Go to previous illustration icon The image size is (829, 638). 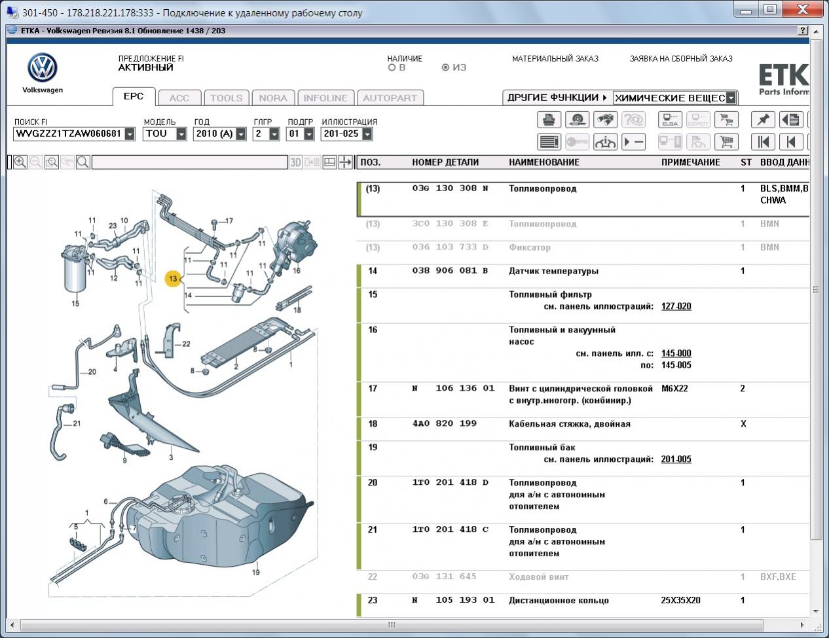coord(791,141)
